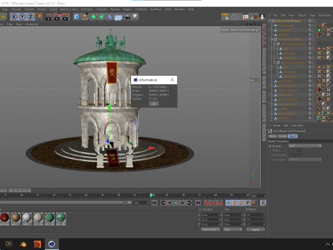Open the Character menu

(101, 9)
